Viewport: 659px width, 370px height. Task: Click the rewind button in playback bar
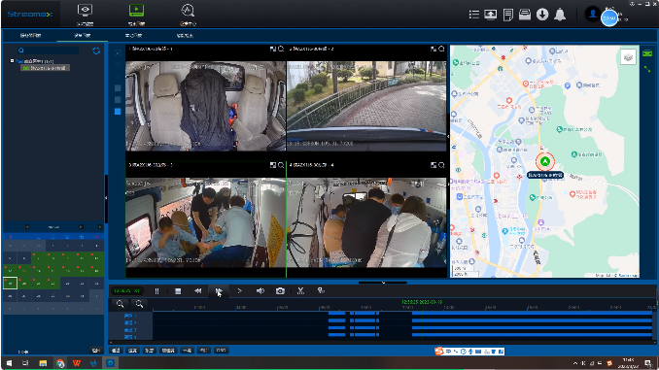[x=198, y=291]
